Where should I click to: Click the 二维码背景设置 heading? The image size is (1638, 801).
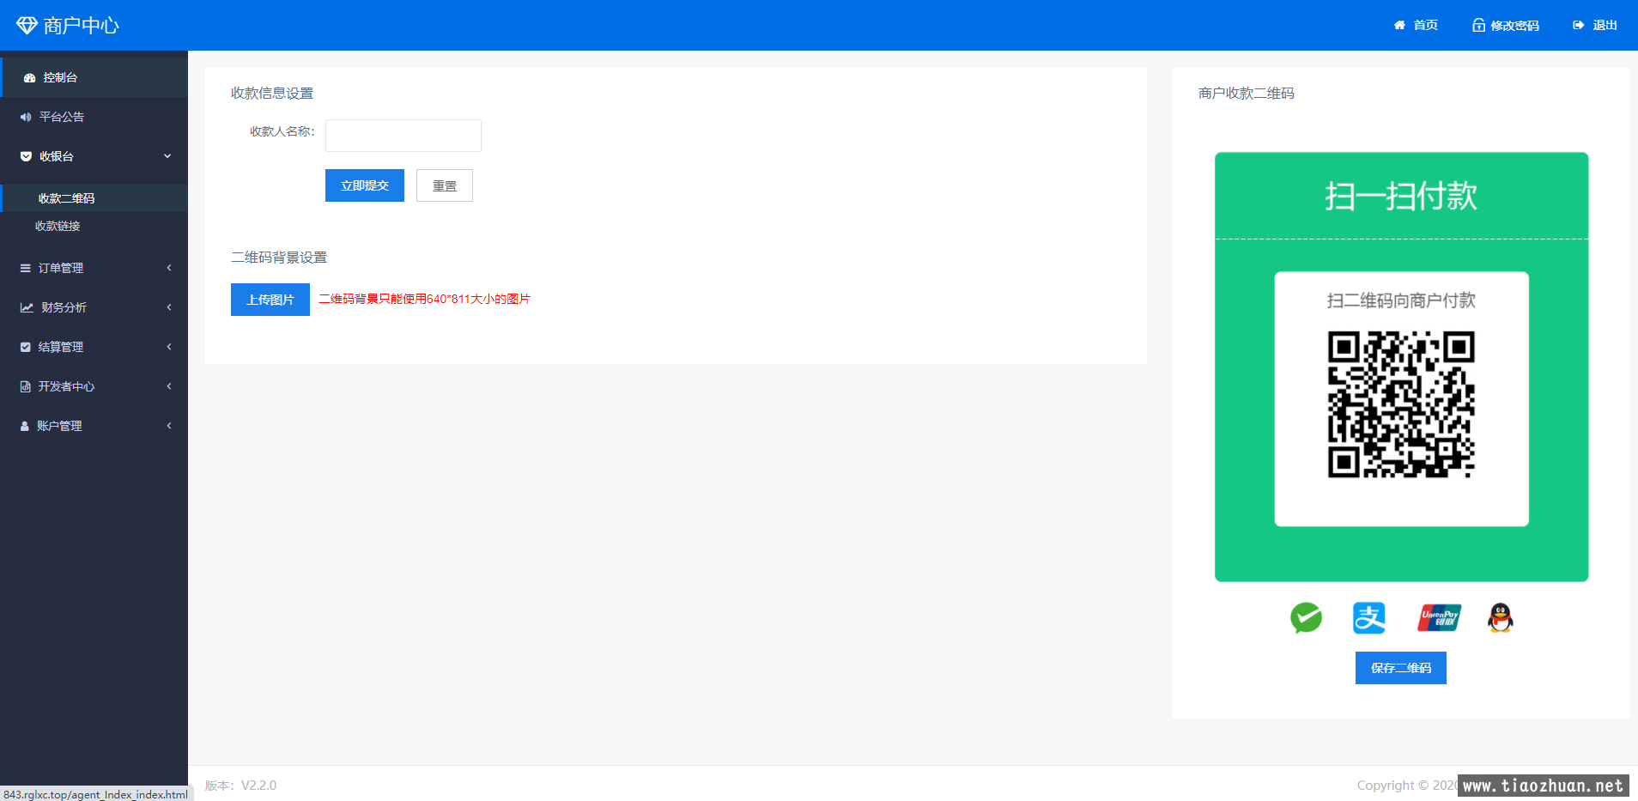point(279,257)
